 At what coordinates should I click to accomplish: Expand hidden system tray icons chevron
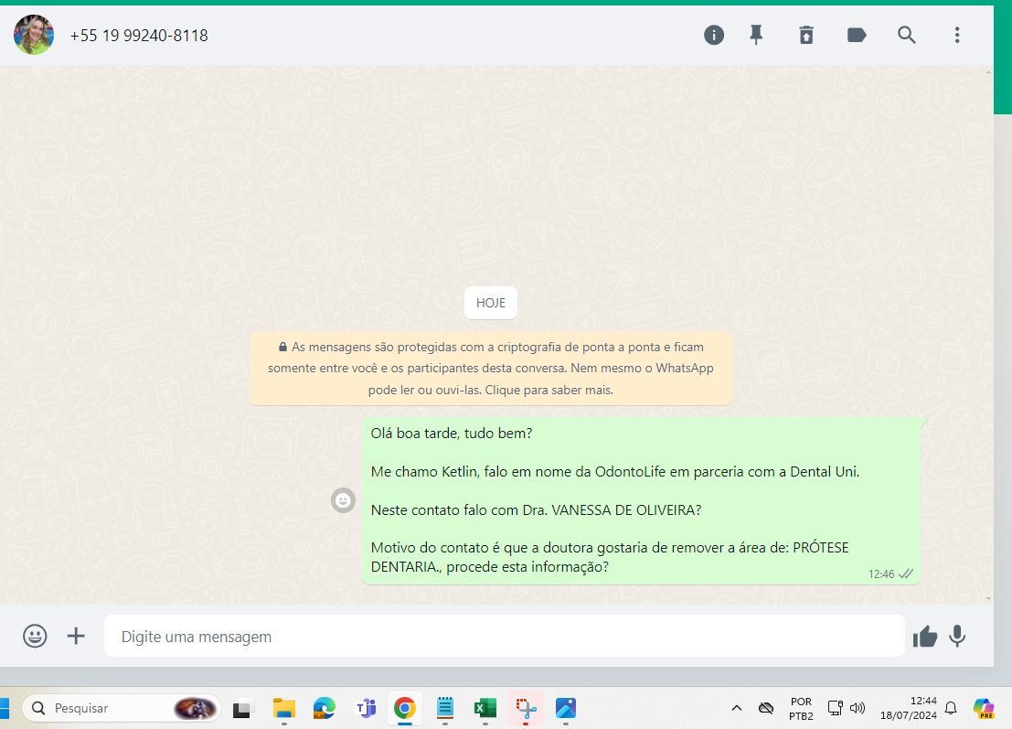pyautogui.click(x=737, y=708)
